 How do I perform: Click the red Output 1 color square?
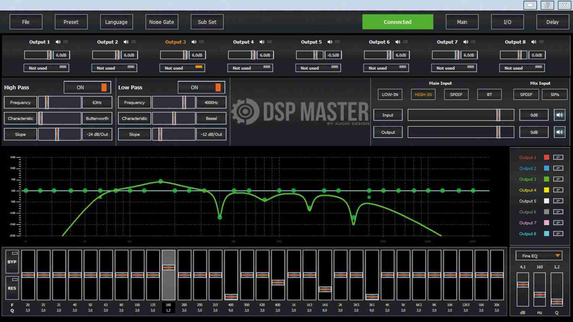pyautogui.click(x=547, y=157)
